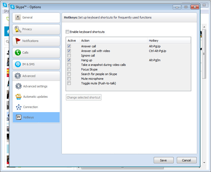The width and height of the screenshot is (211, 172).
Task: Cancel the options dialog
Action: [x=187, y=160]
